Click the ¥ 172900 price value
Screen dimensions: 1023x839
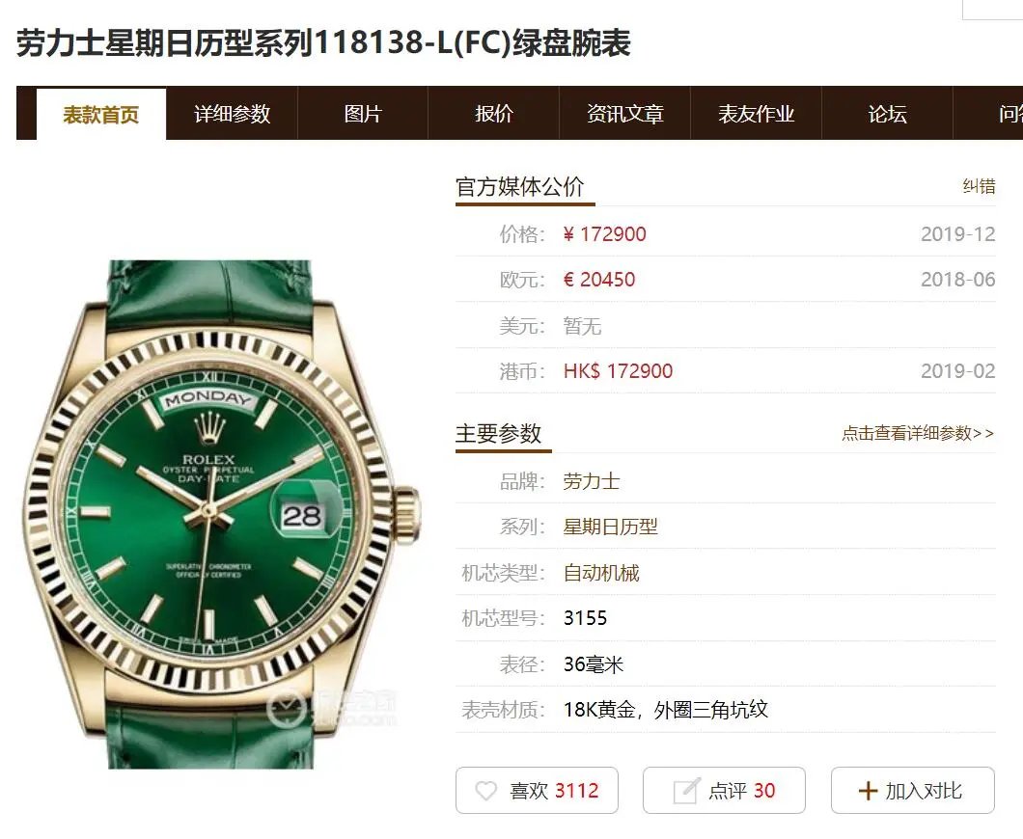point(604,234)
